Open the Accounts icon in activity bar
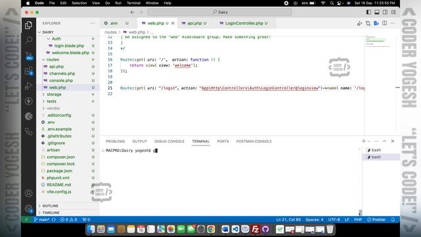421x237 pixels. 28,193
